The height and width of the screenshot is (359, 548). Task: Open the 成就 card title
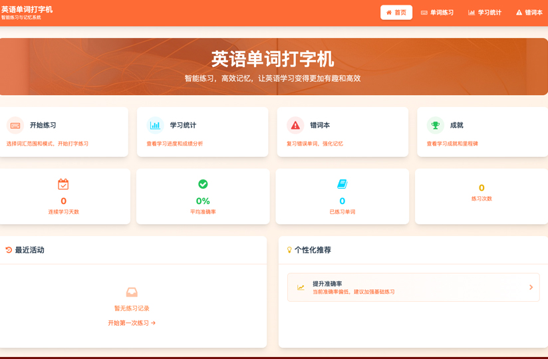click(456, 125)
